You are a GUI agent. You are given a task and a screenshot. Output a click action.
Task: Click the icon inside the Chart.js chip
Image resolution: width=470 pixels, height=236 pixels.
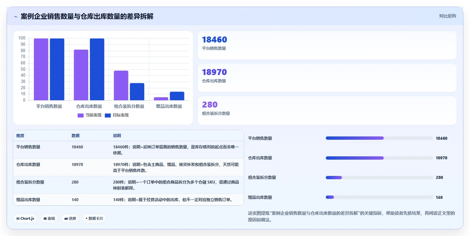click(18, 219)
